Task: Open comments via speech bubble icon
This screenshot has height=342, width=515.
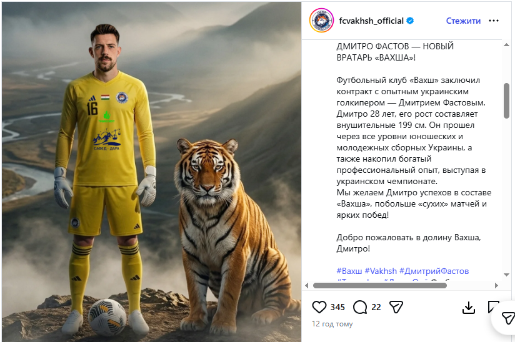Action: pos(360,307)
